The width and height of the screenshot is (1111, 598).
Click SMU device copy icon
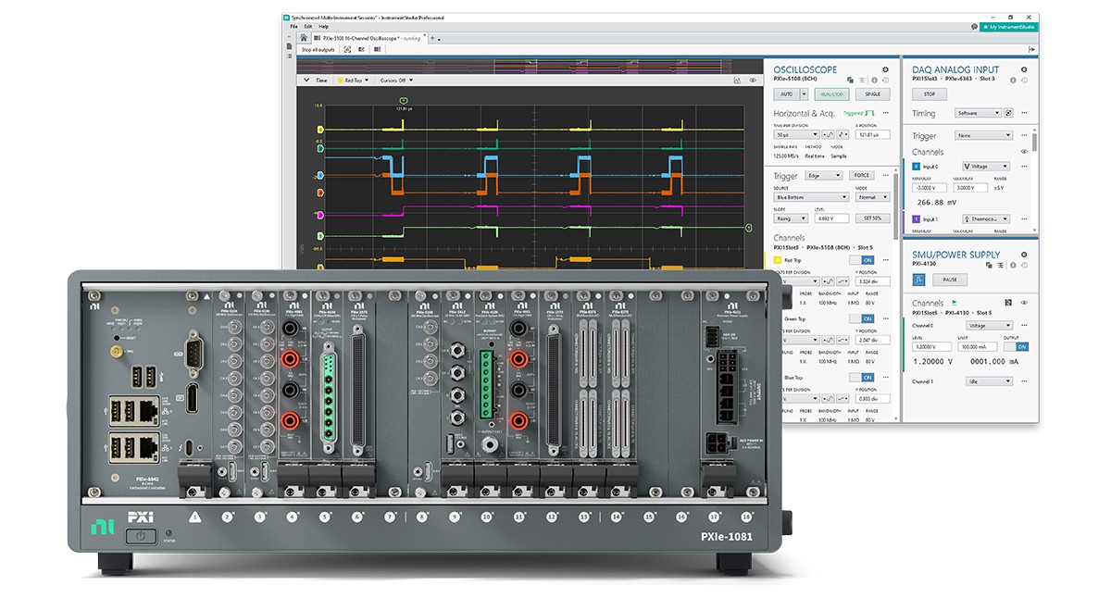click(x=989, y=266)
